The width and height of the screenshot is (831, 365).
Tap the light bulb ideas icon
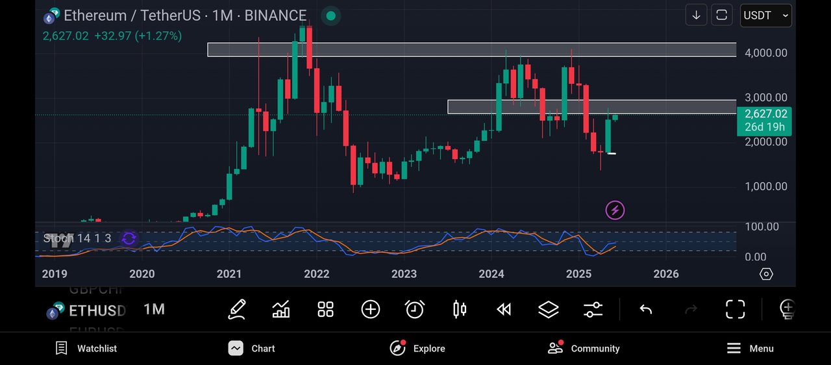pos(788,310)
